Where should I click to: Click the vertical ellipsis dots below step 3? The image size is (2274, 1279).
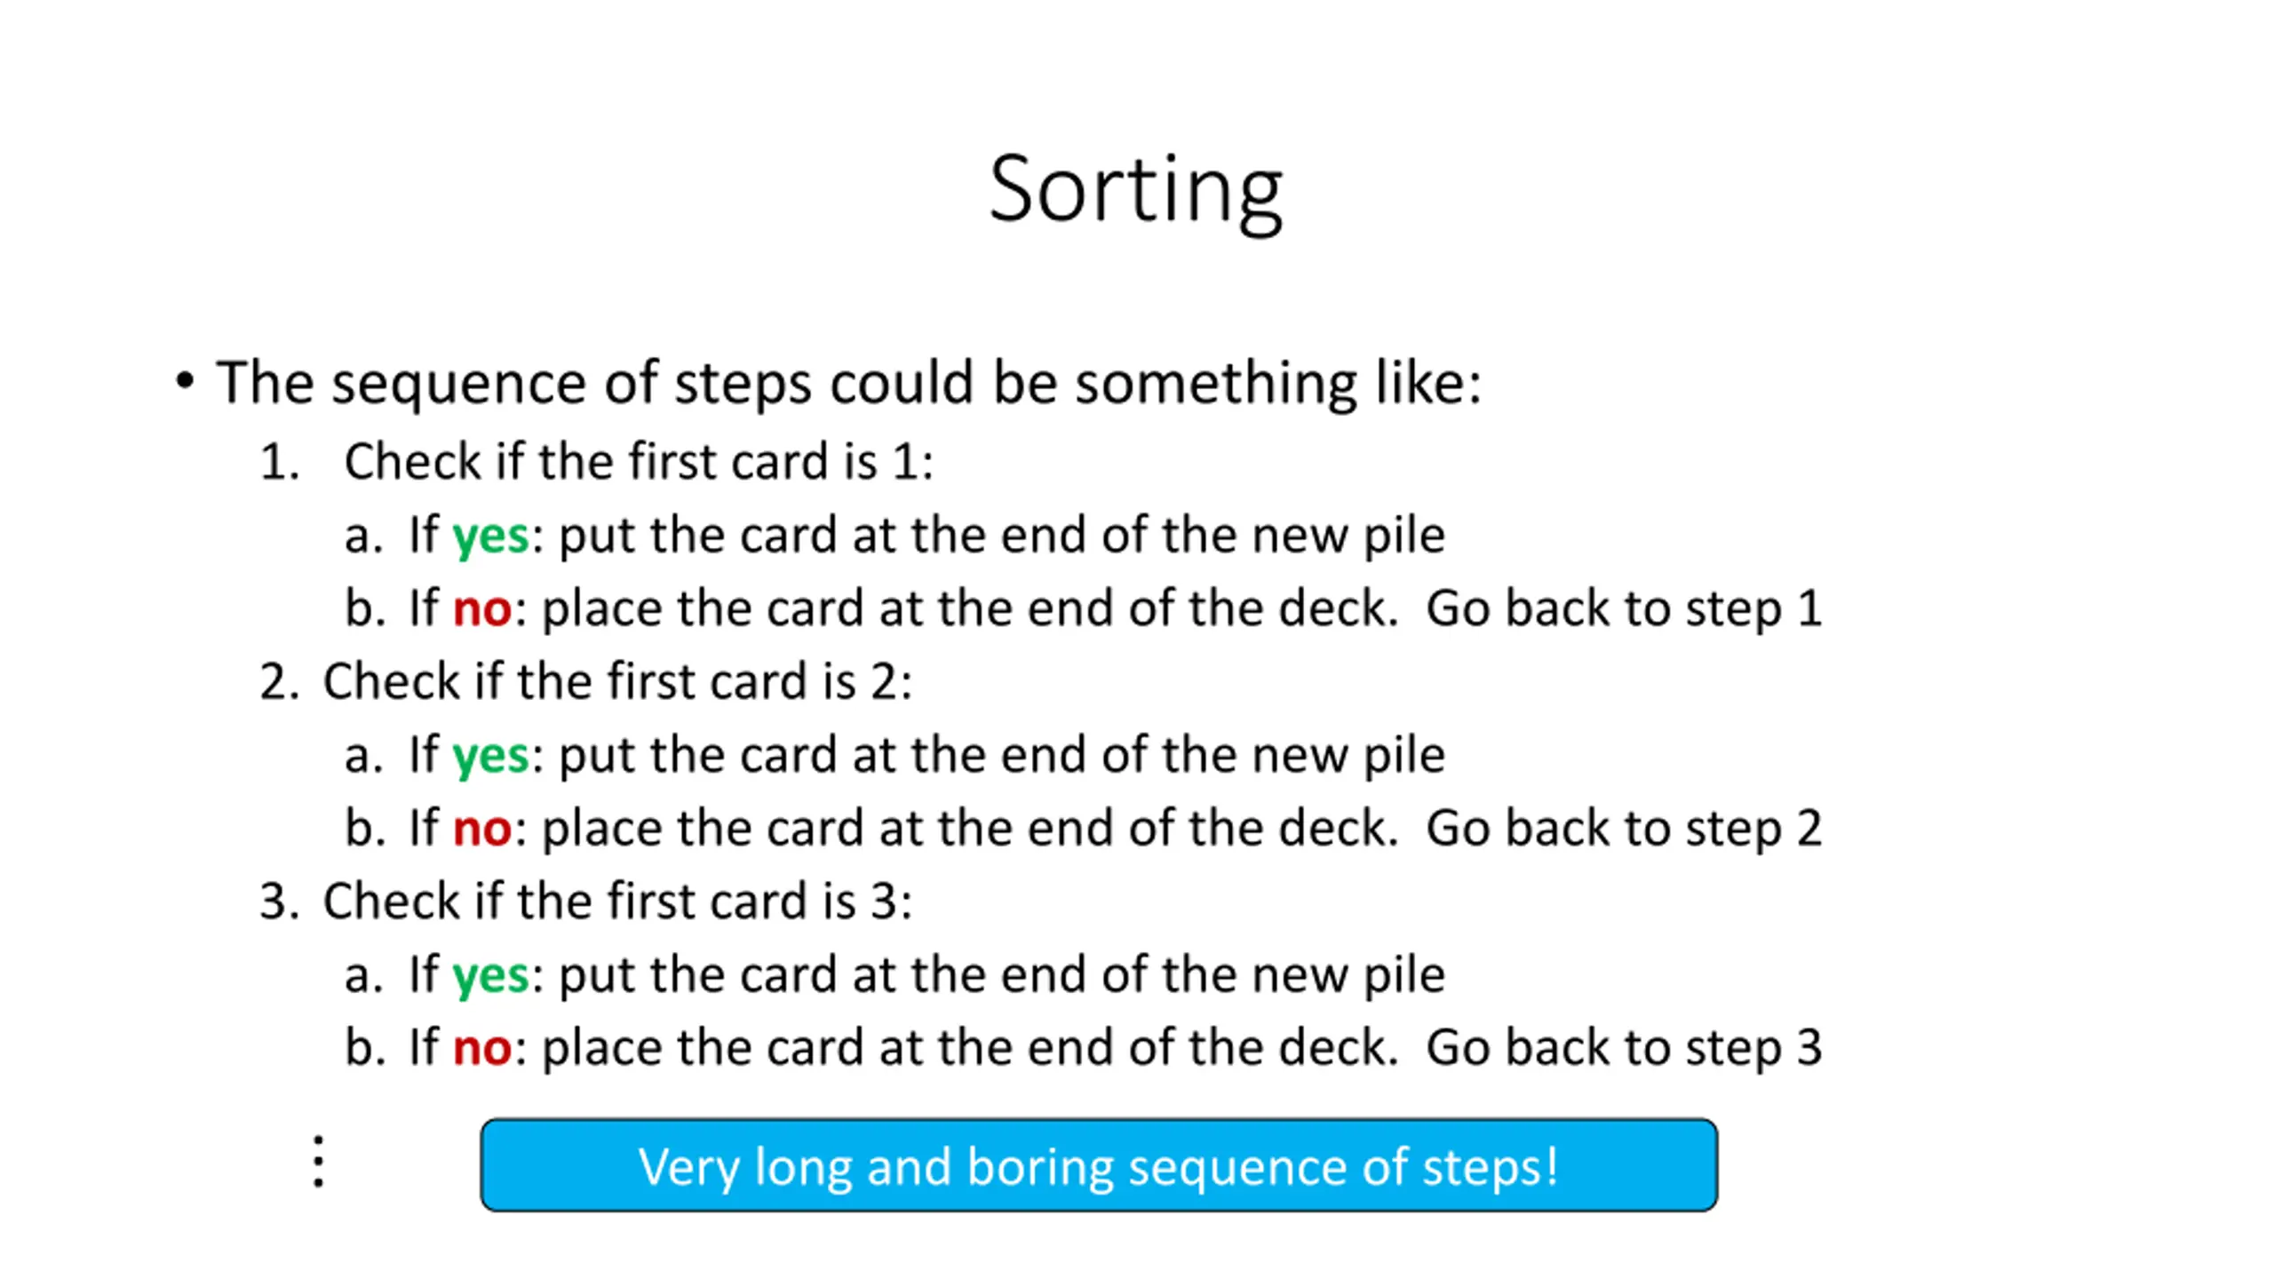pos(318,1162)
